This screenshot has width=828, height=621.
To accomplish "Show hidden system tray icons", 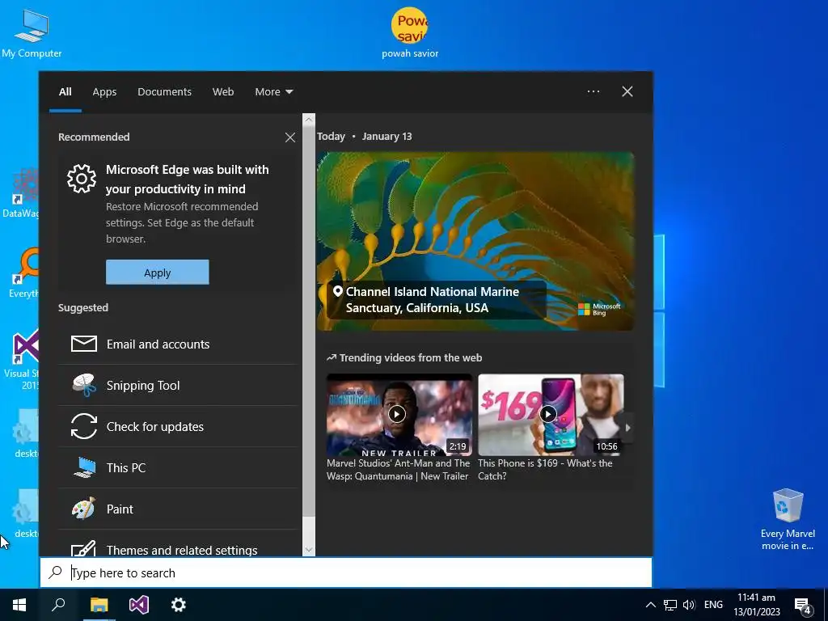I will pos(651,605).
